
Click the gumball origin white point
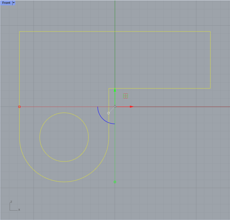pyautogui.click(x=115, y=107)
